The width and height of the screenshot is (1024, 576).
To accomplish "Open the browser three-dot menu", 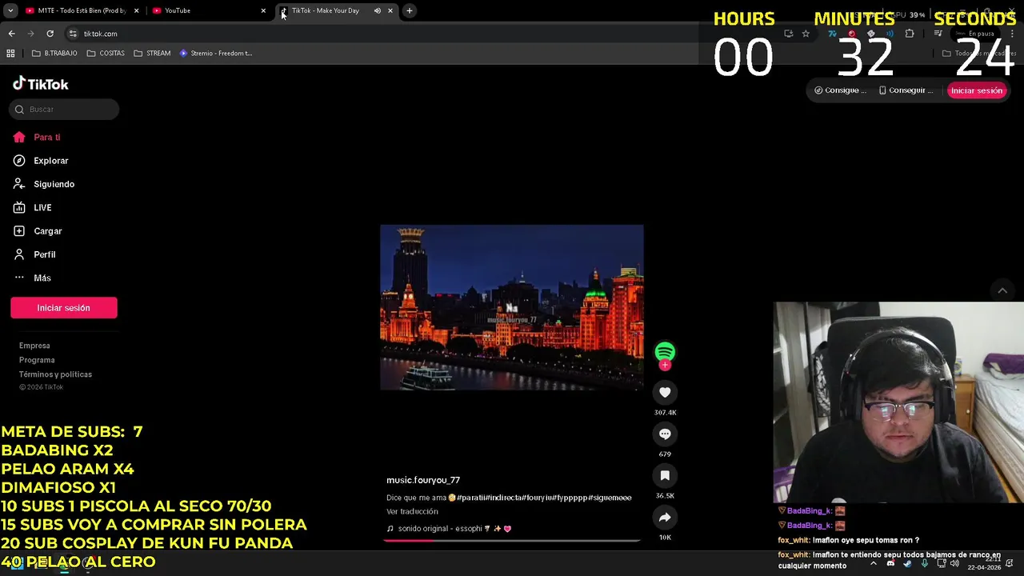I will point(1013,34).
